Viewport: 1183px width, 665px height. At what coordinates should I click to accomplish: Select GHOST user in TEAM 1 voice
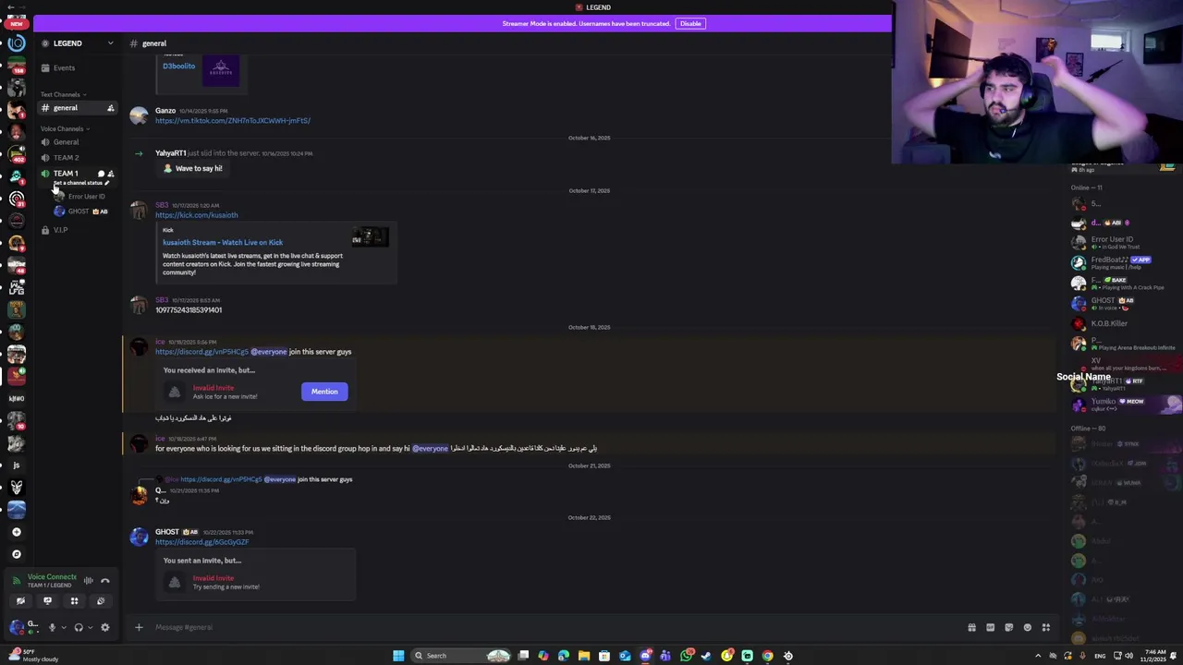pos(79,212)
